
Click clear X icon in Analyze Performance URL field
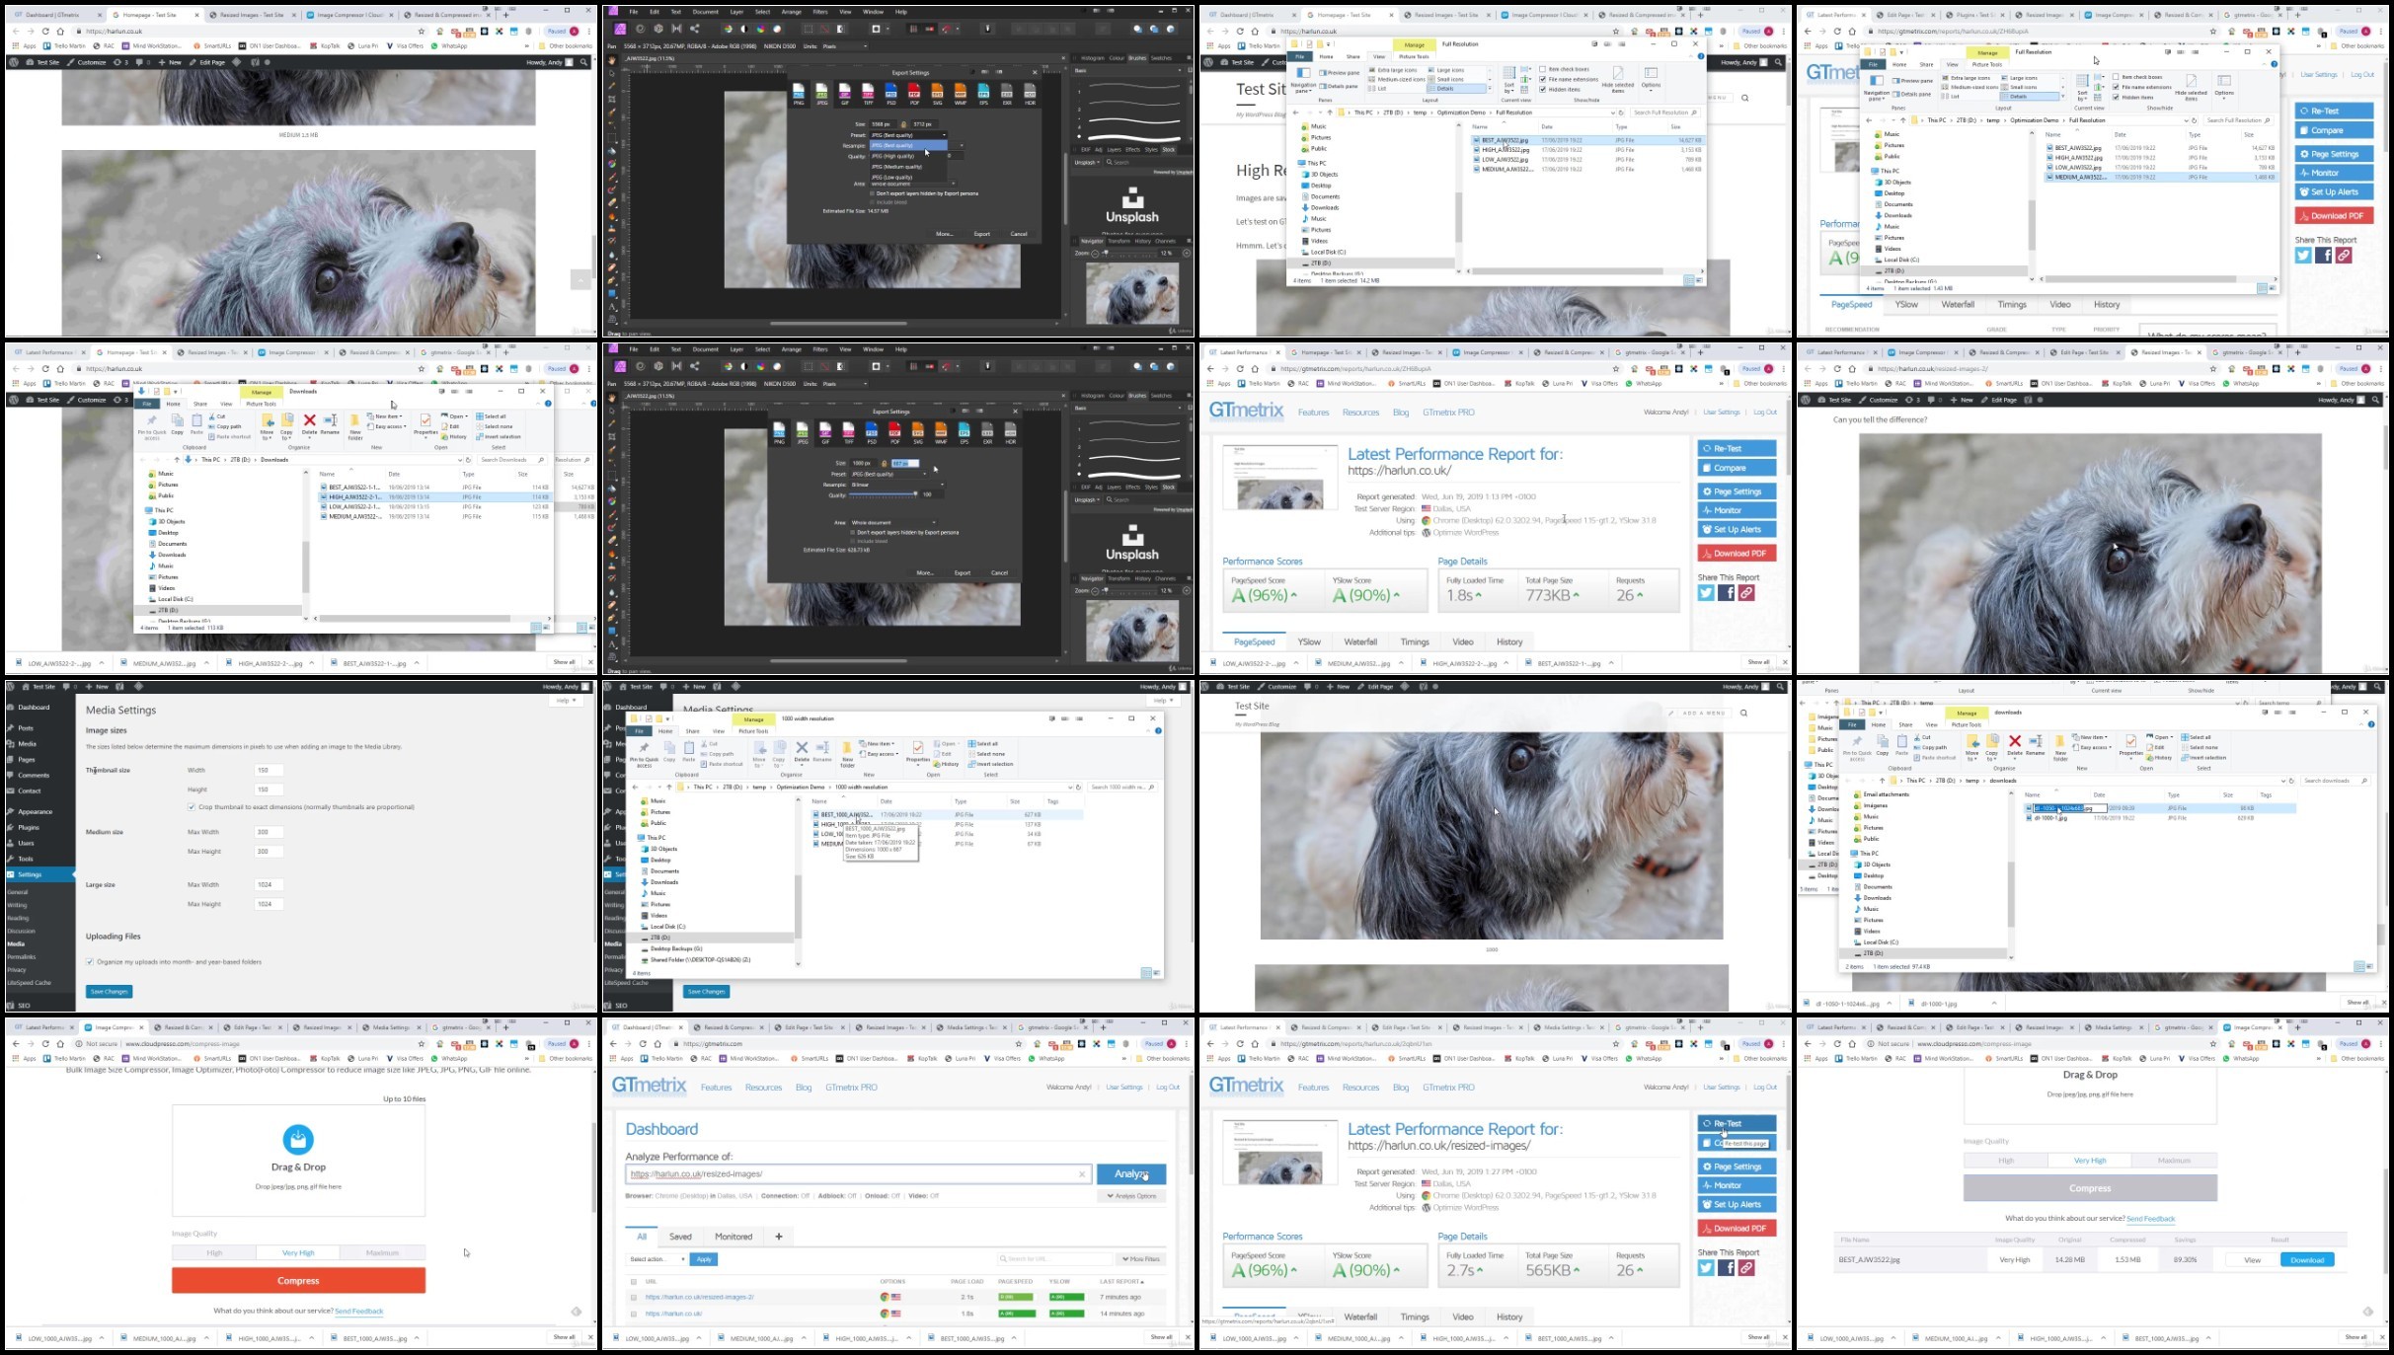click(1082, 1174)
